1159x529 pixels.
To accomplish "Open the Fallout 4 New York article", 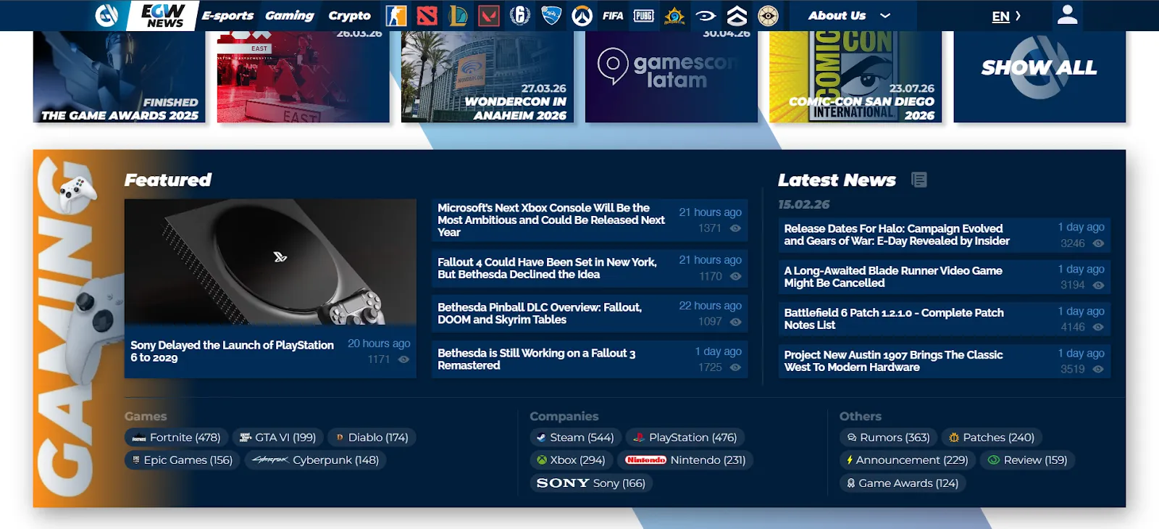I will pos(547,268).
